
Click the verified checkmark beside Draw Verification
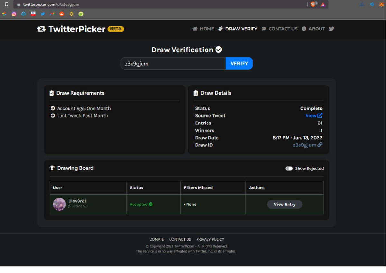(219, 50)
